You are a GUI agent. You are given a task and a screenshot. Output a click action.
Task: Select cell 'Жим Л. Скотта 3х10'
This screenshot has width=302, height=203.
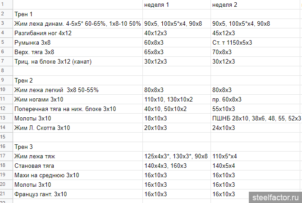pos(77,128)
